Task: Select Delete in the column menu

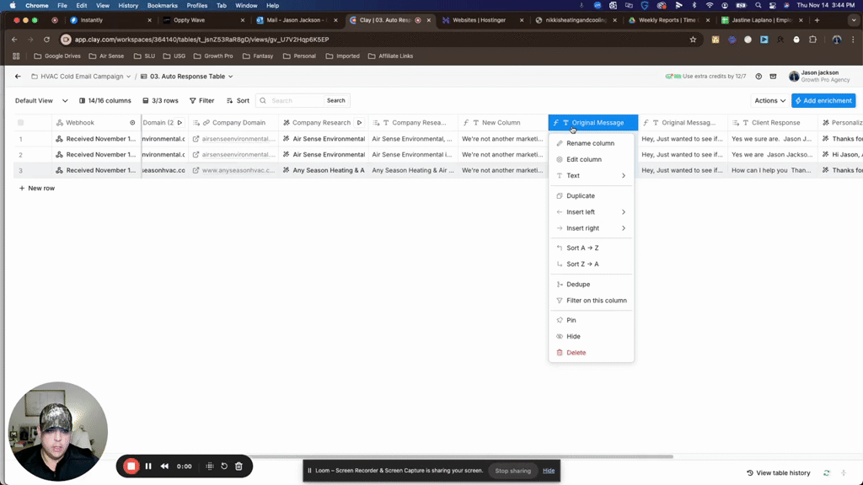Action: point(576,353)
